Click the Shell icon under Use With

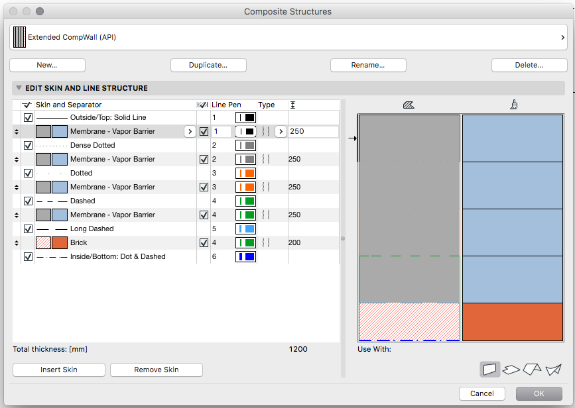553,370
